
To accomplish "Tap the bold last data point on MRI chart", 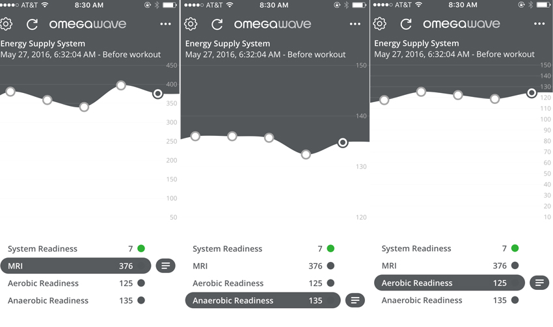I will [157, 94].
